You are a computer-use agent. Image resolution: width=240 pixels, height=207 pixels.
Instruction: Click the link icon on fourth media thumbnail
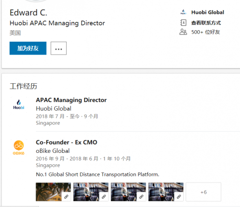(179, 197)
